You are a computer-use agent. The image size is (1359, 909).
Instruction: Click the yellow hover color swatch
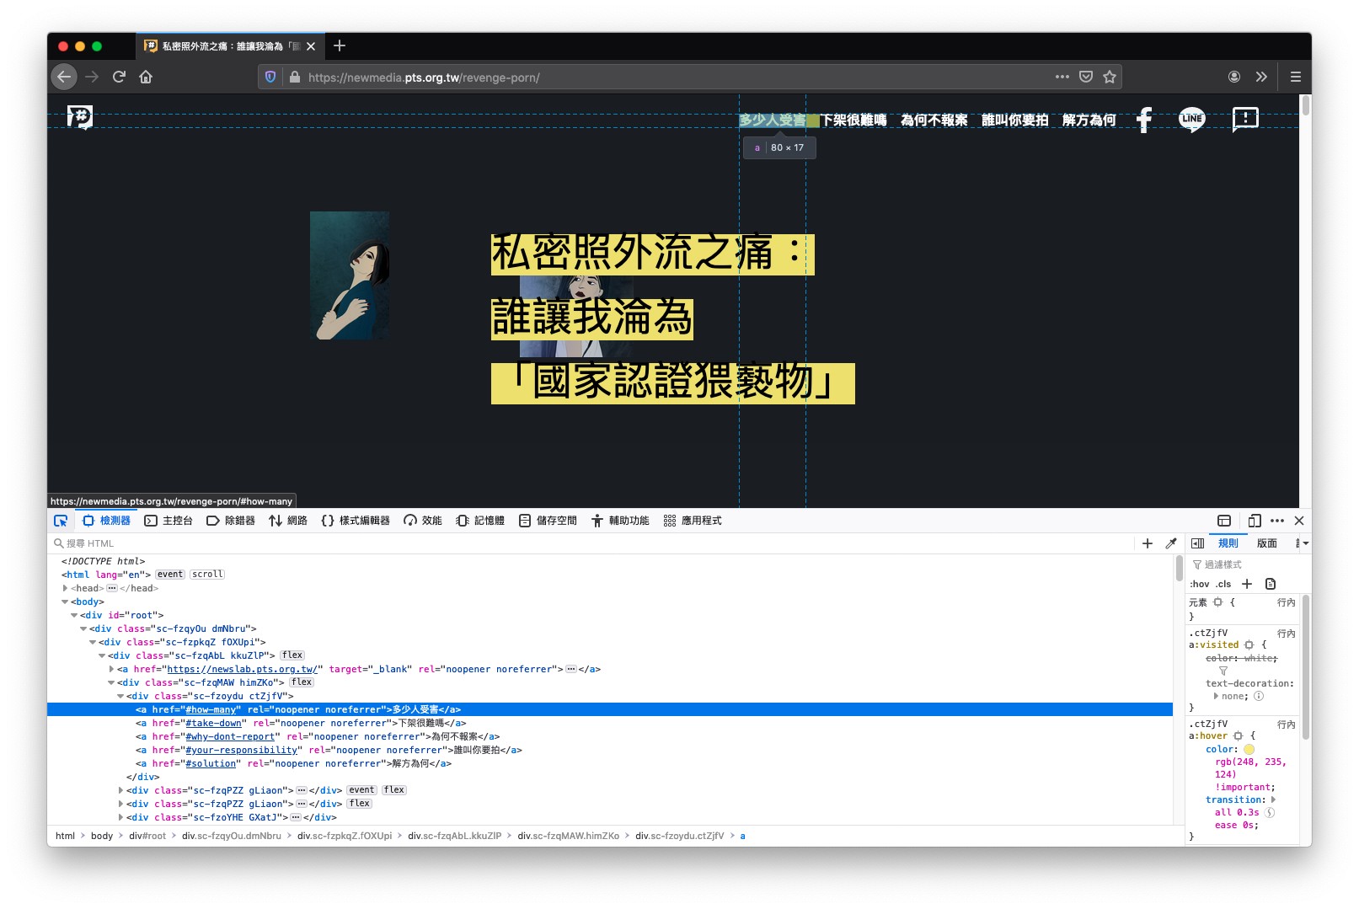[1249, 749]
